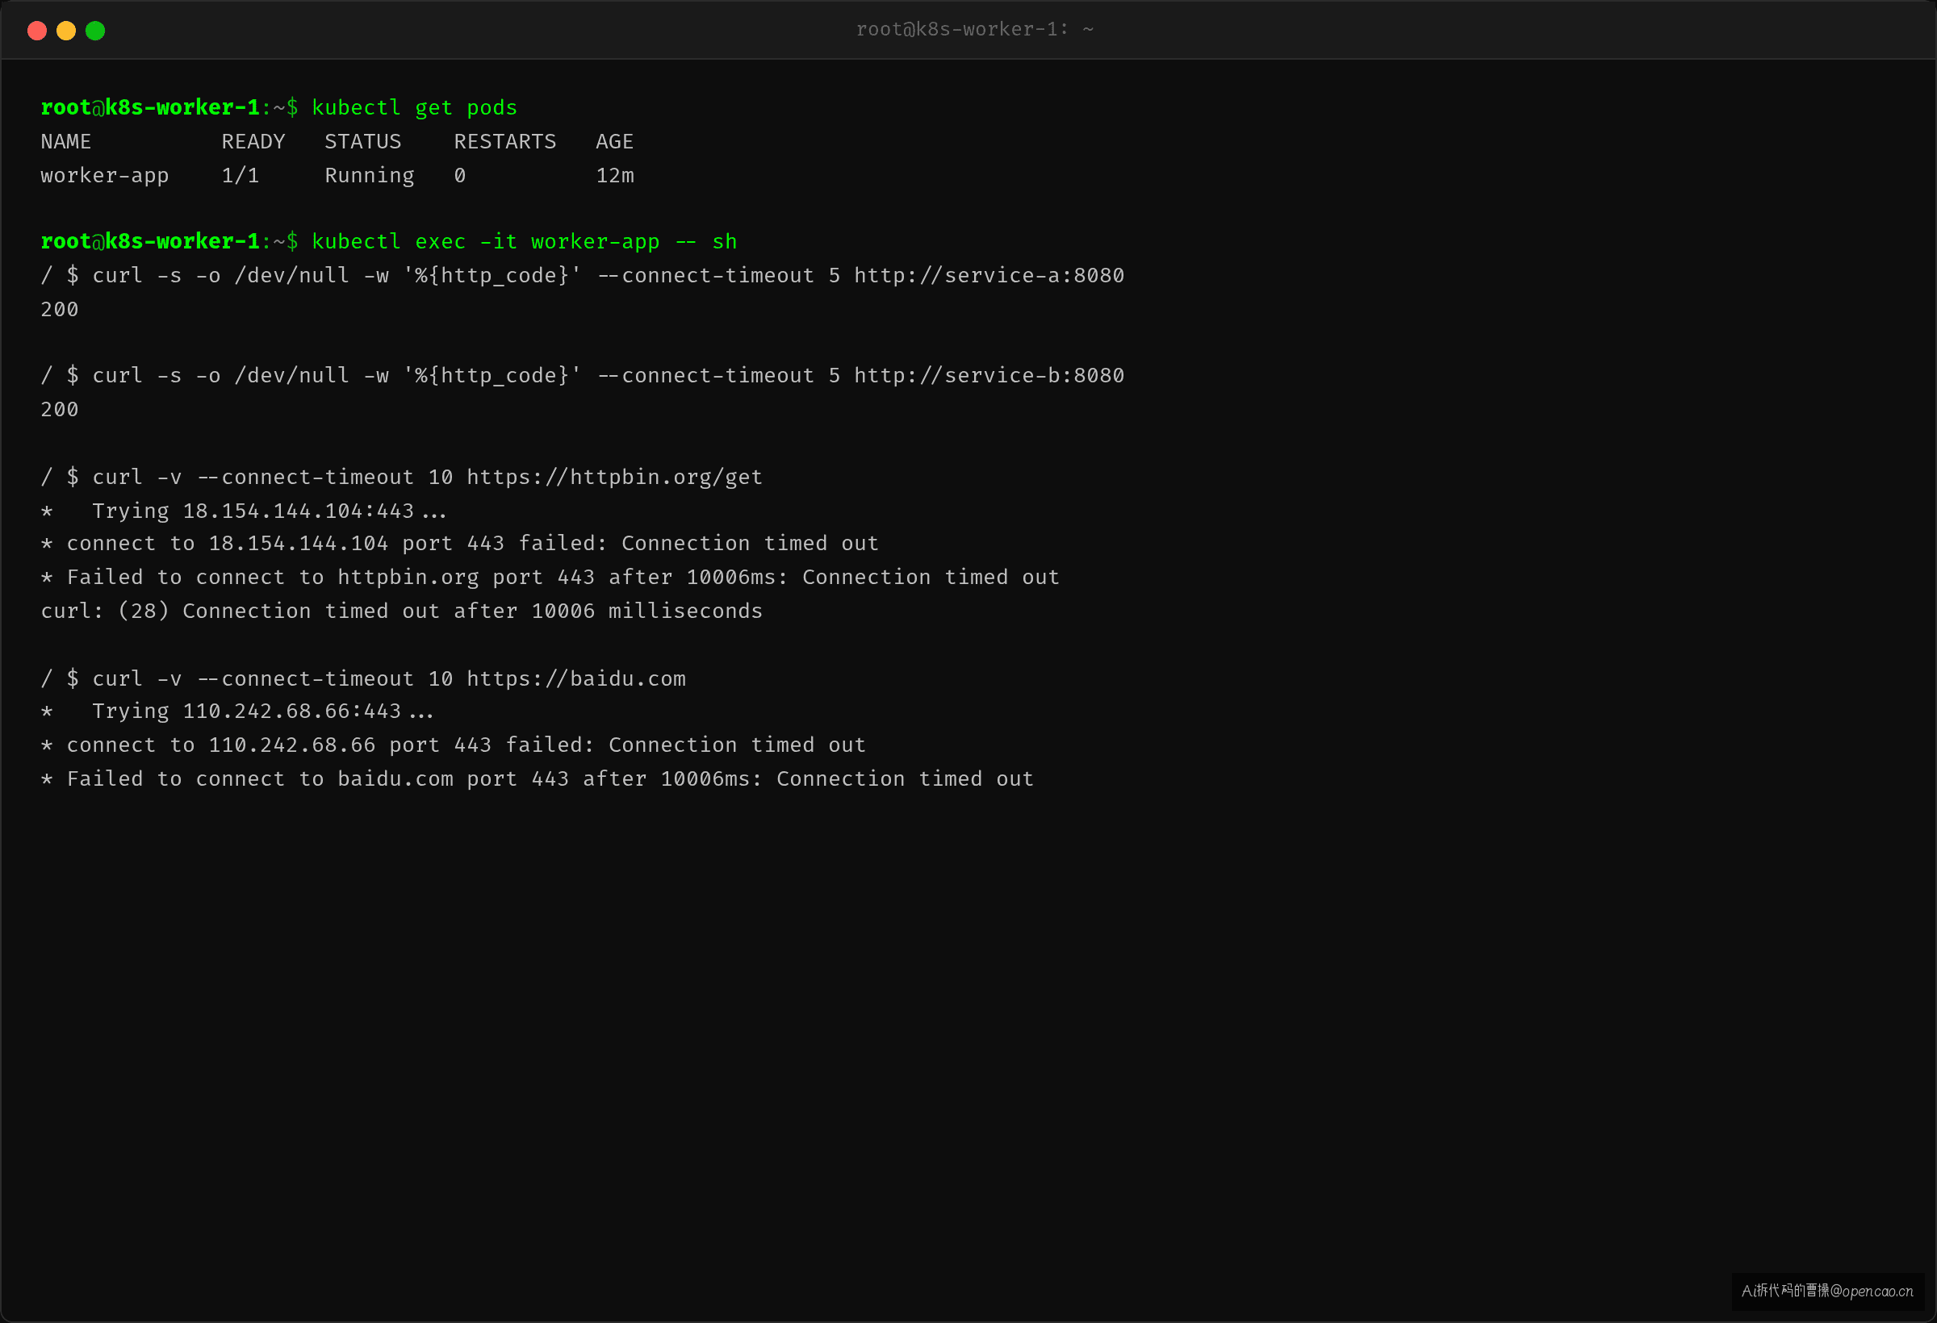This screenshot has height=1323, width=1937.
Task: Click the 200 response under service-a curl
Action: pos(59,309)
